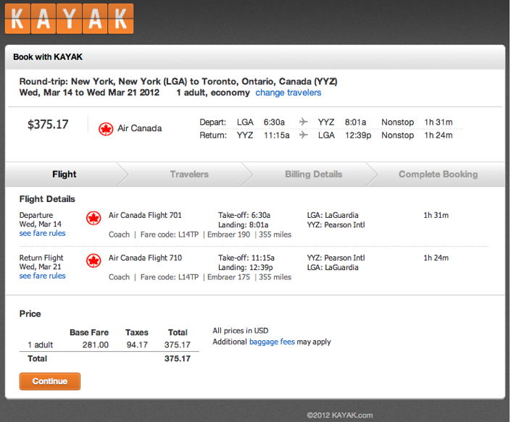
Task: Go to the Billing Details step tab
Action: 314,174
